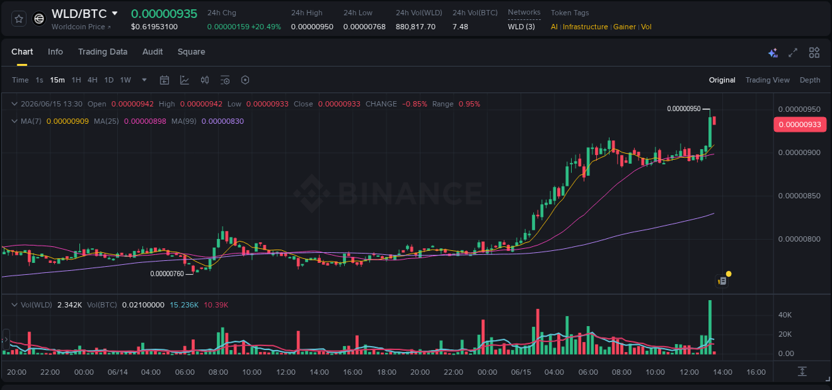Select the Time line chart option
832x390 pixels.
20,80
